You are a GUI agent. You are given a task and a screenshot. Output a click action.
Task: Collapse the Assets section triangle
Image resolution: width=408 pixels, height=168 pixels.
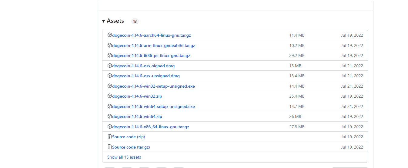click(x=104, y=21)
